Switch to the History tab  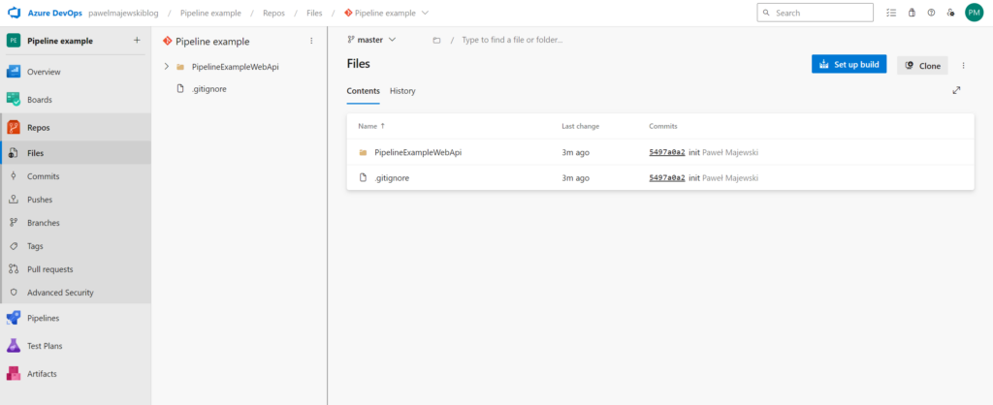pyautogui.click(x=402, y=91)
